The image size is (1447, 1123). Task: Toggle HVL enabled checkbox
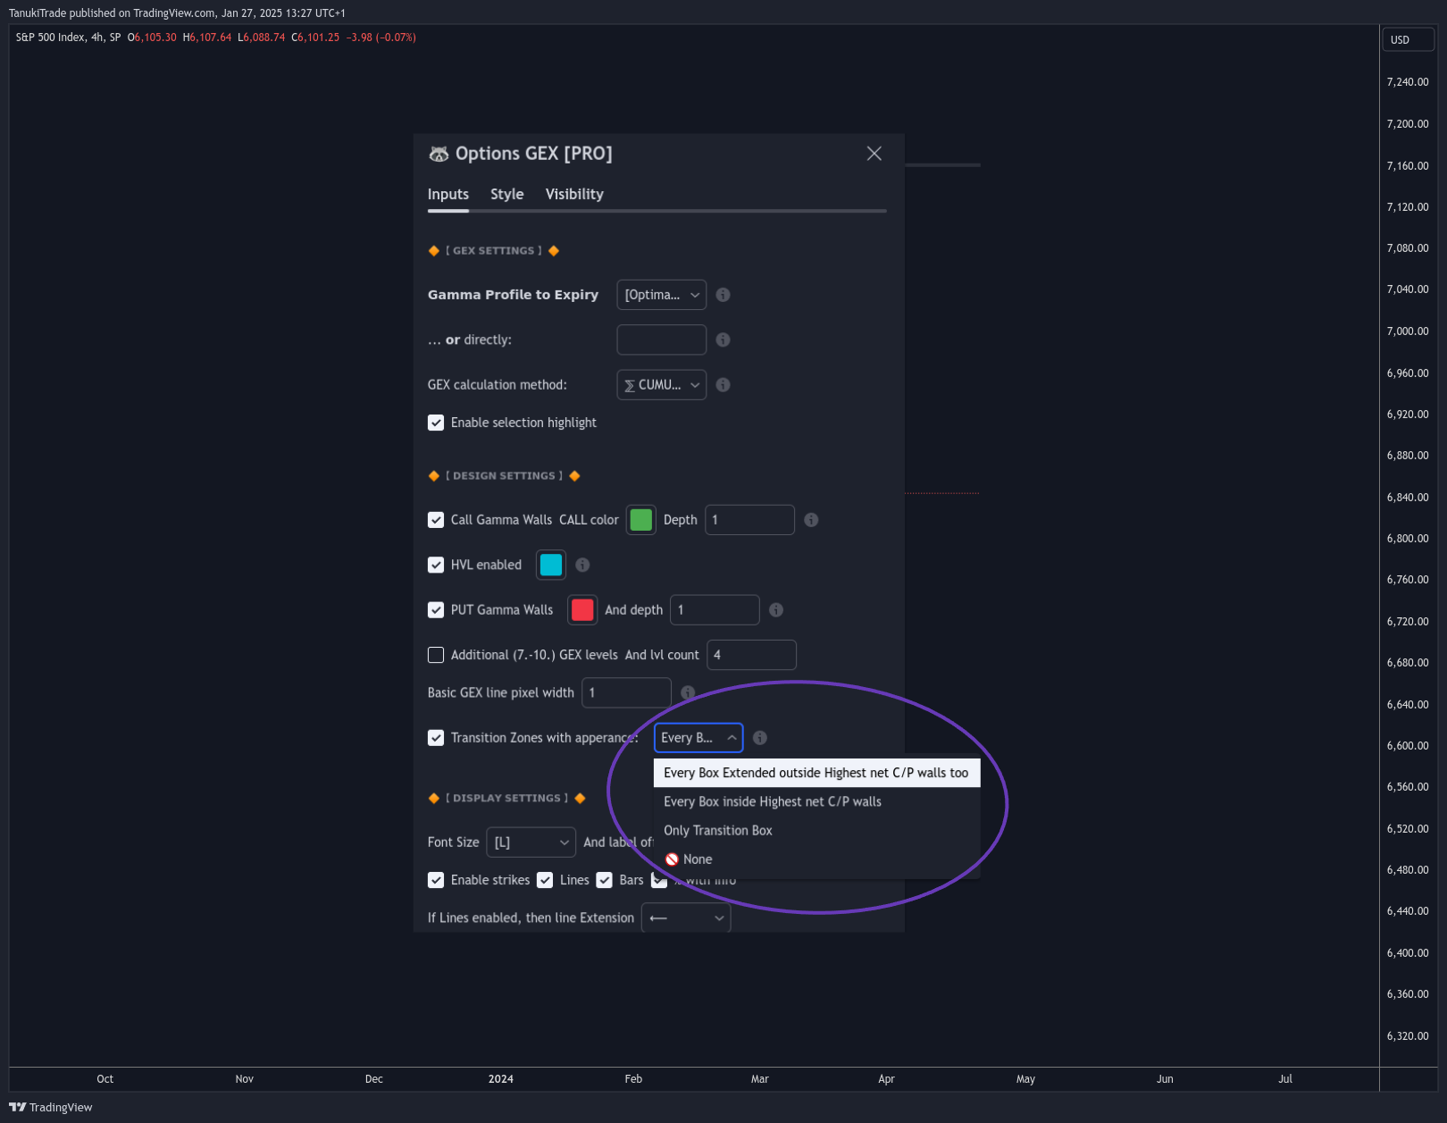point(436,565)
